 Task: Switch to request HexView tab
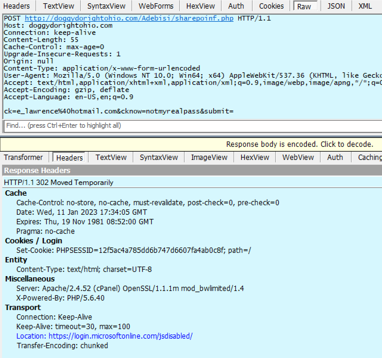point(201,6)
